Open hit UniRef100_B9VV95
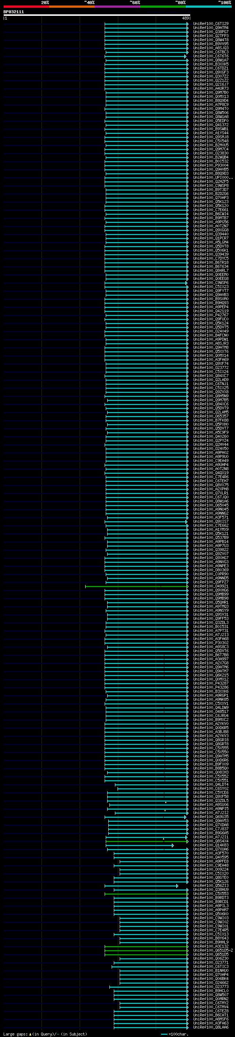This screenshot has height=1037, width=235. (x=210, y=44)
